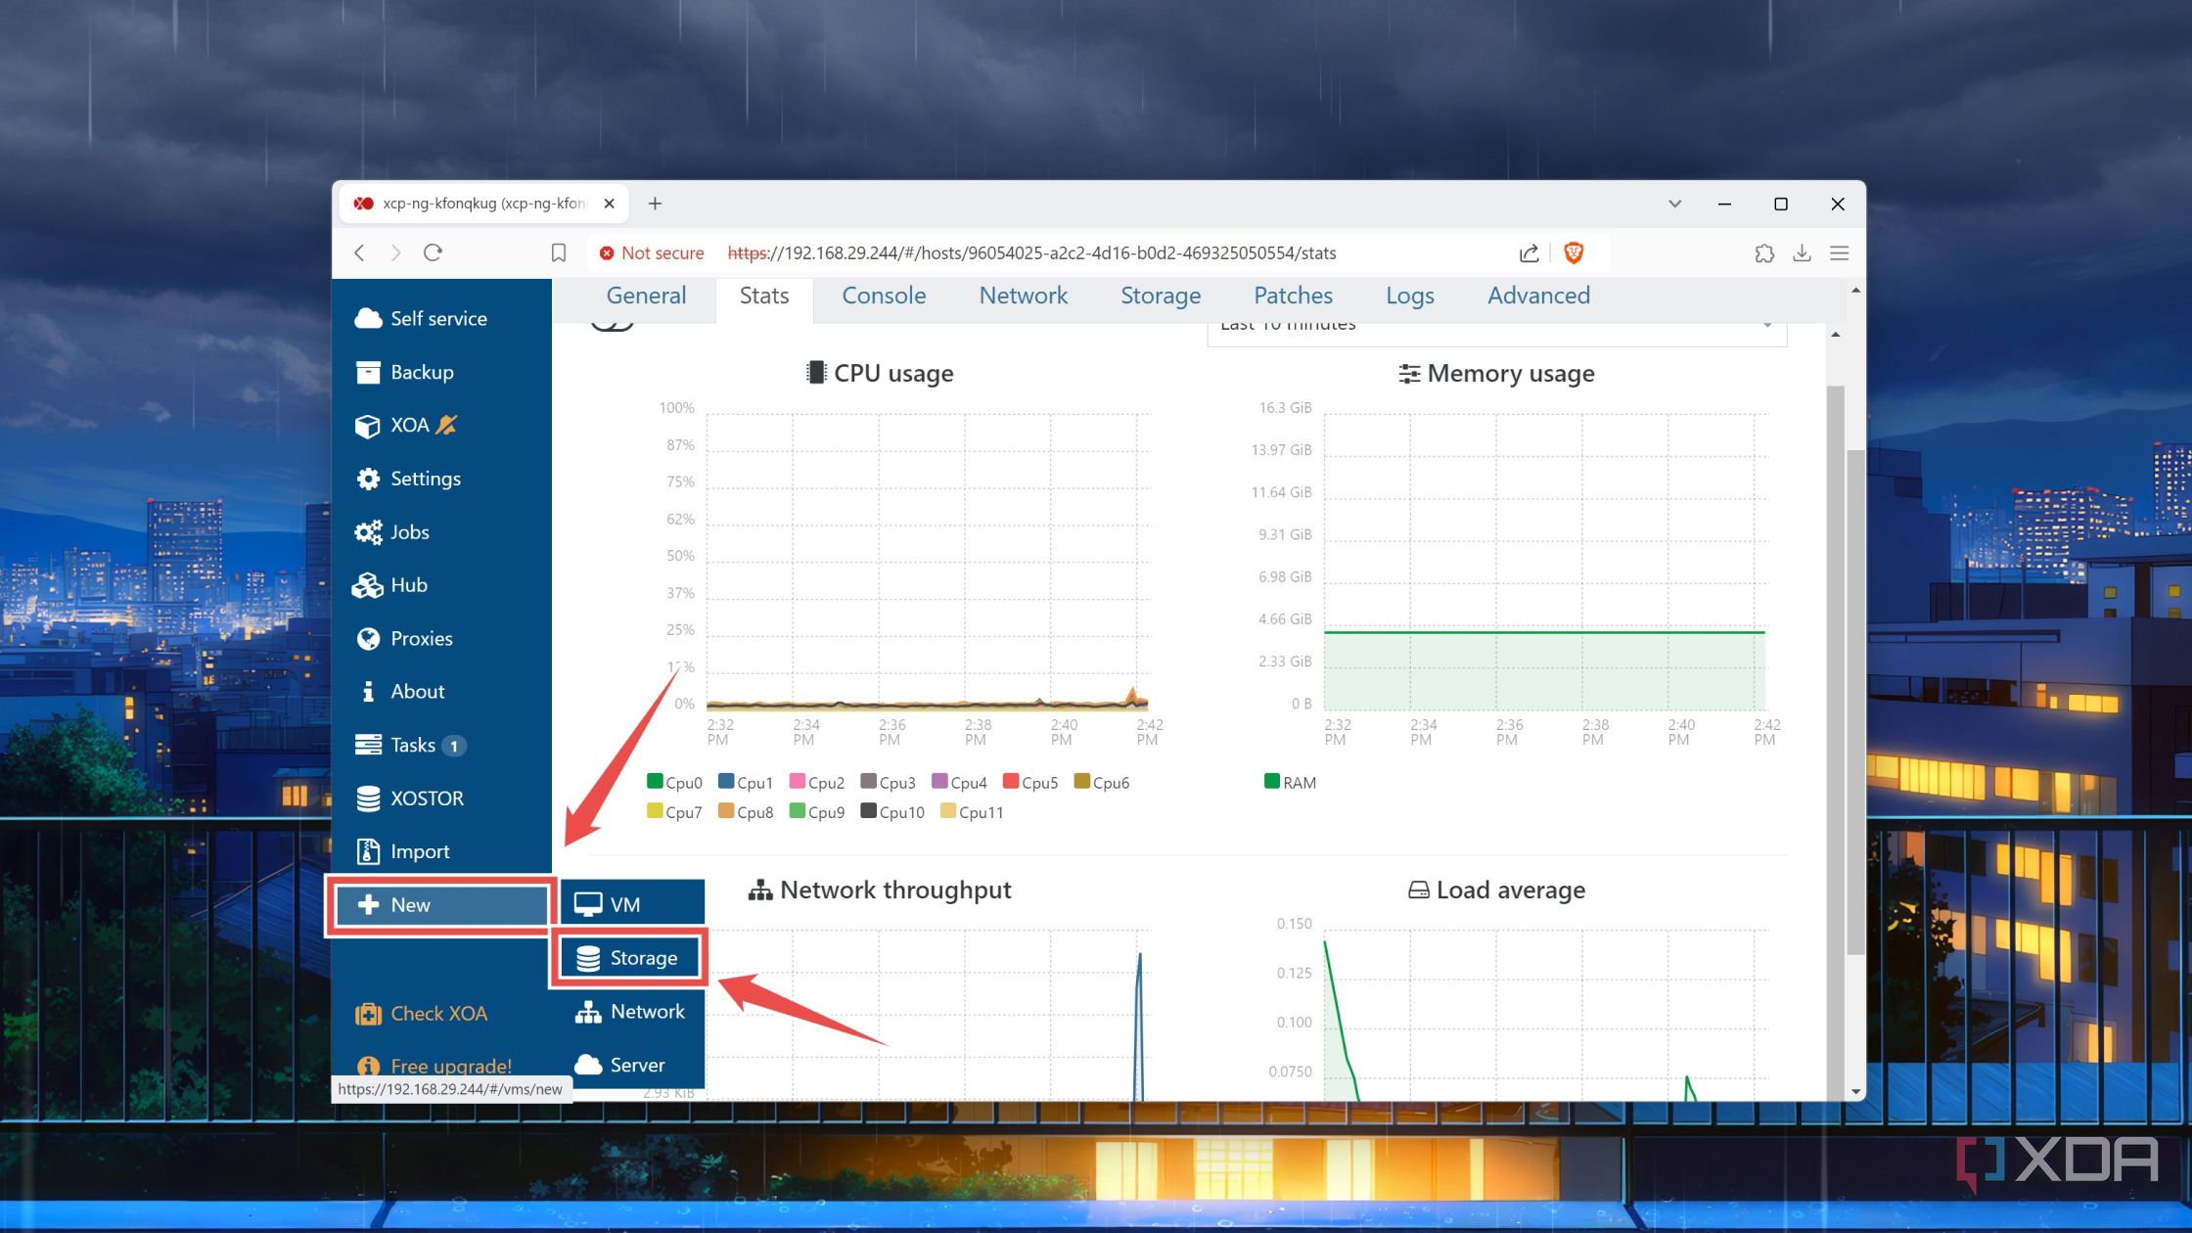2192x1233 pixels.
Task: Open the Brave hamburger menu
Action: (x=1840, y=252)
